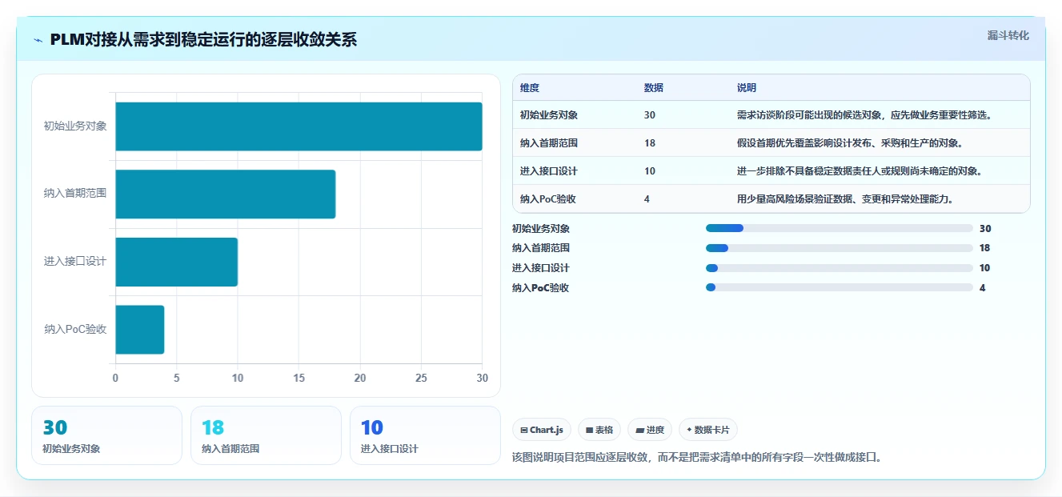Click the 纳入PoC验收 bar in the chart
Image resolution: width=1062 pixels, height=497 pixels.
140,329
